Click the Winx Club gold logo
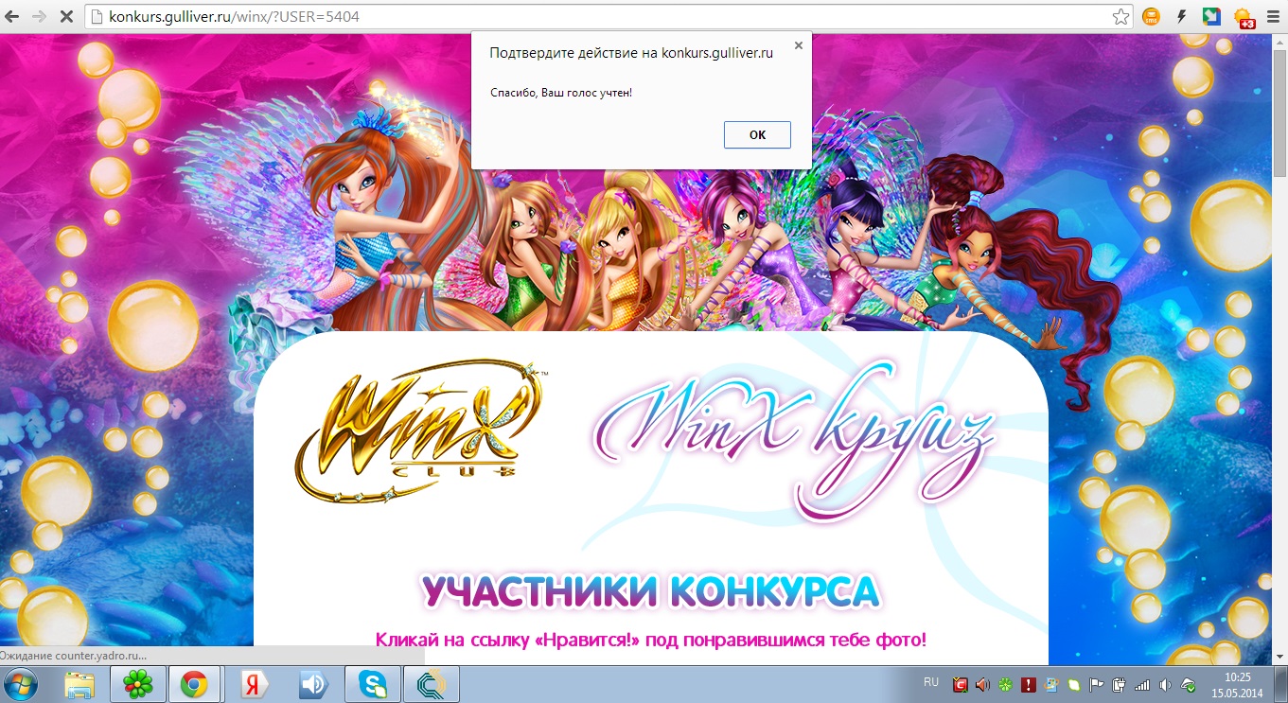Image resolution: width=1288 pixels, height=703 pixels. click(x=421, y=431)
